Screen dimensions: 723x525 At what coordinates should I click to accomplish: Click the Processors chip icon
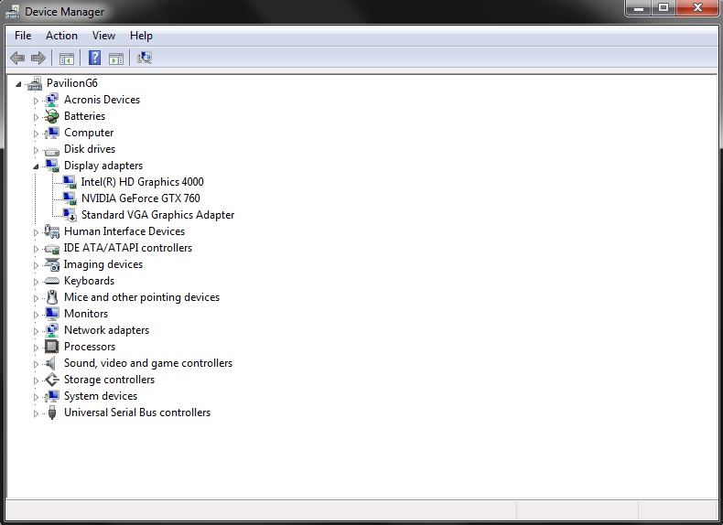51,347
